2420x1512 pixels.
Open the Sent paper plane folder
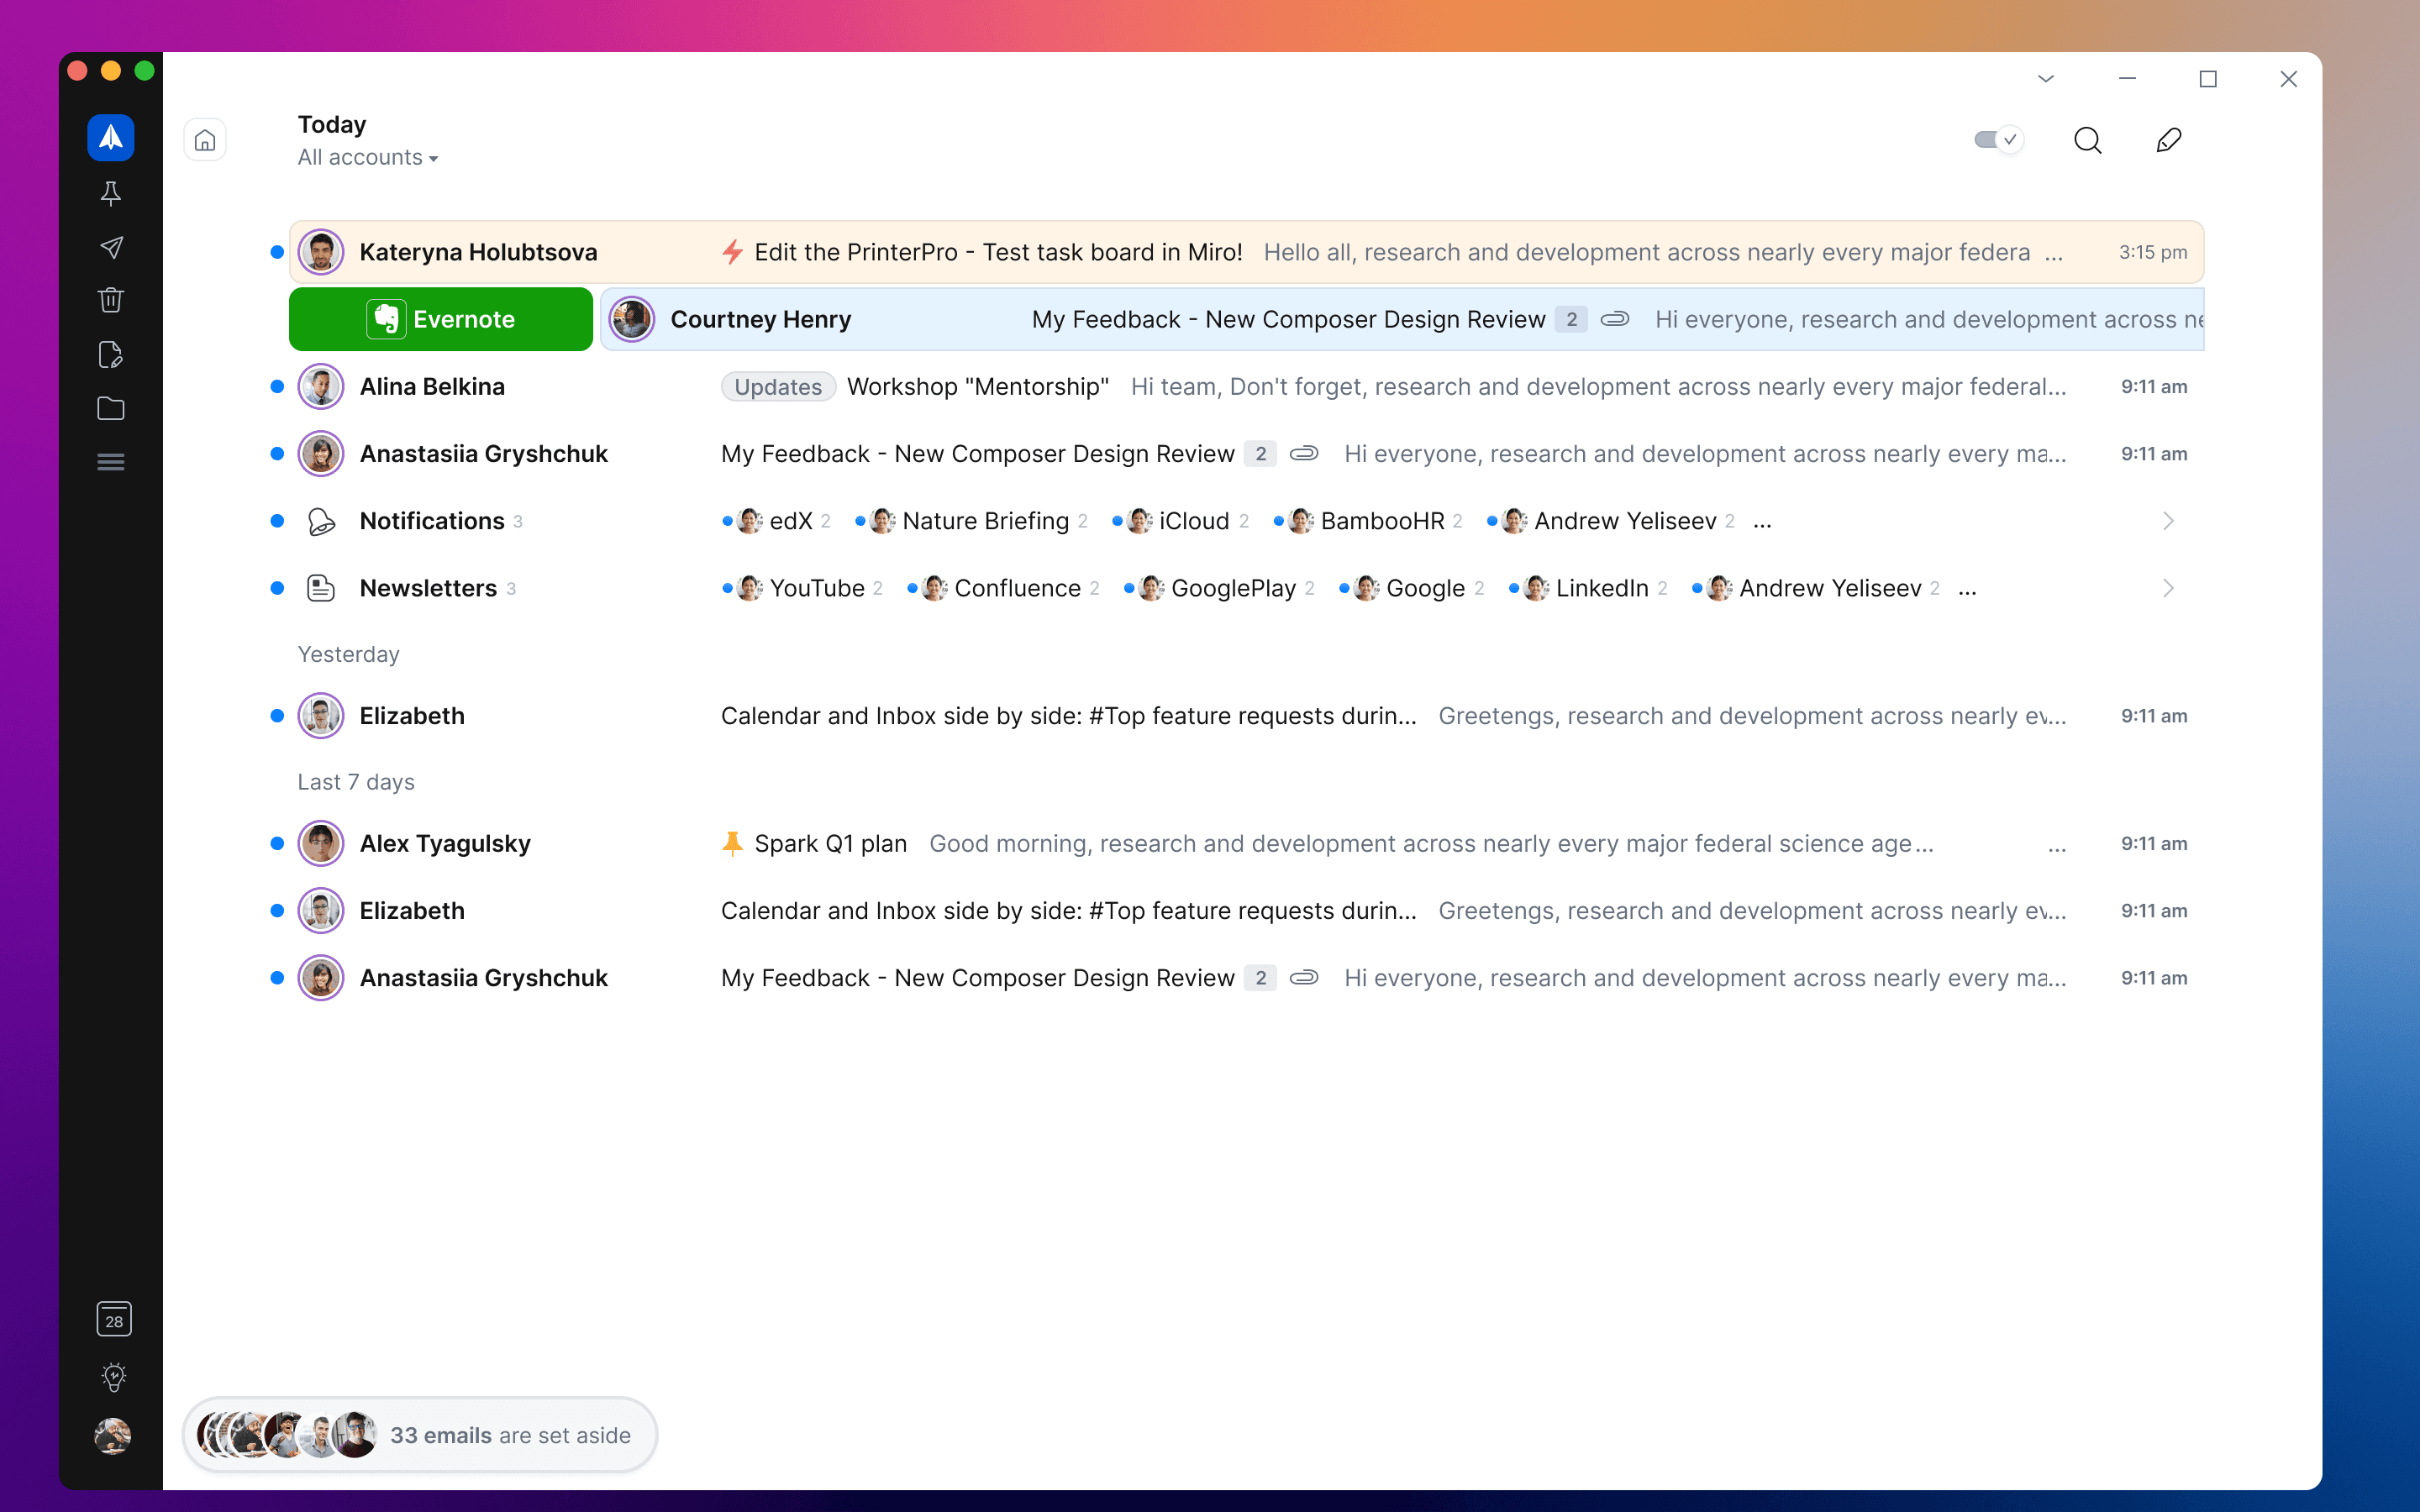pos(111,247)
